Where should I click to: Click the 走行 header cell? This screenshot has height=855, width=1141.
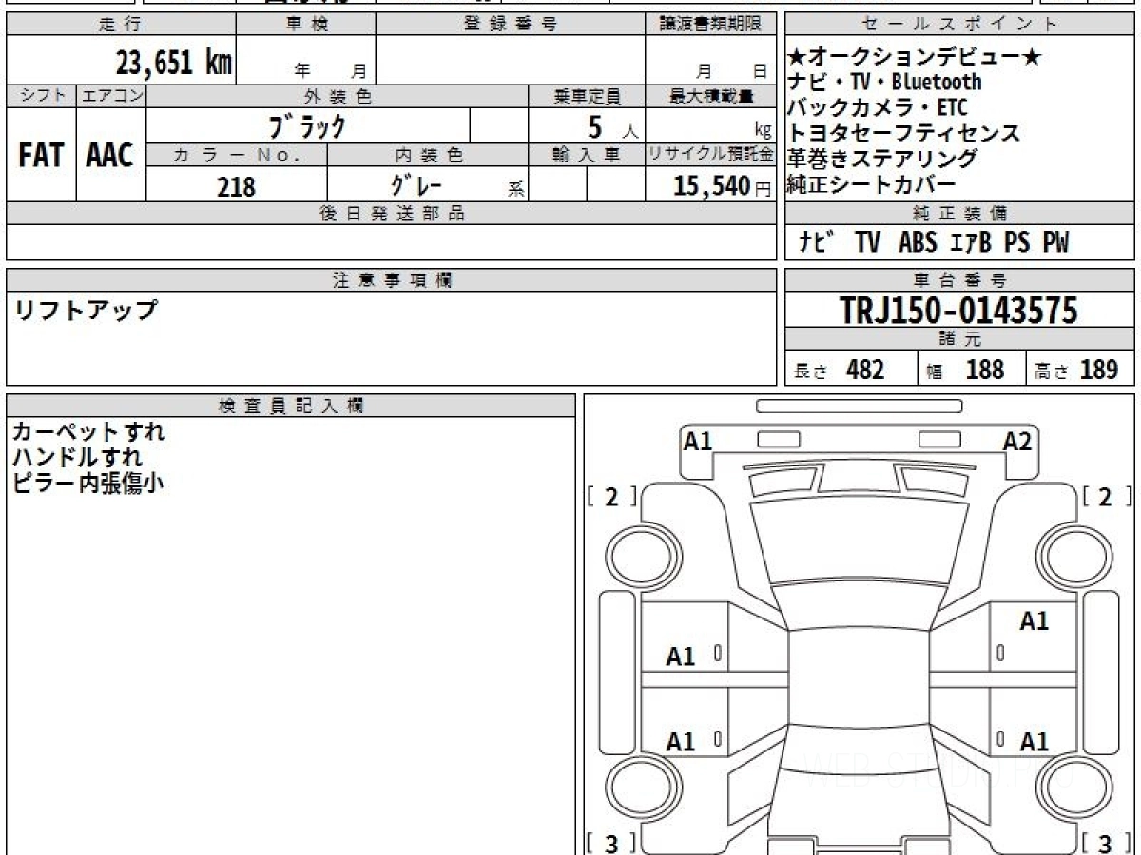[120, 25]
